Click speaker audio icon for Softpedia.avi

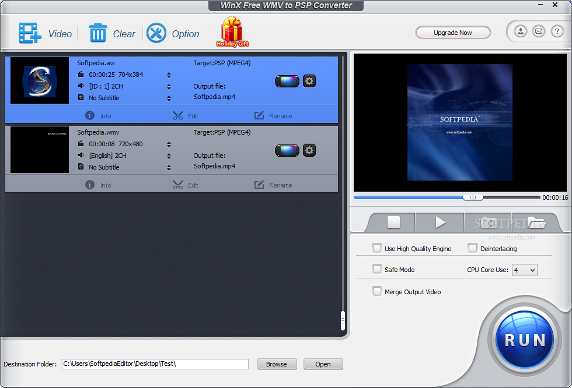pyautogui.click(x=81, y=86)
